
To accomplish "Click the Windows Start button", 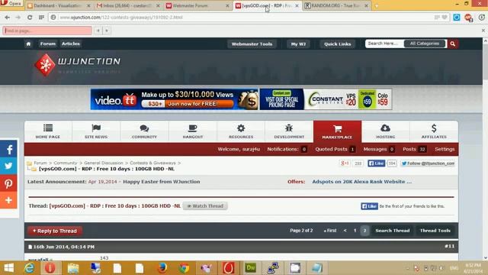I will [x=8, y=268].
